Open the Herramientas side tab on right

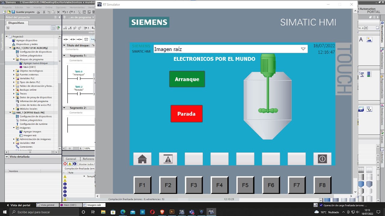(382, 34)
